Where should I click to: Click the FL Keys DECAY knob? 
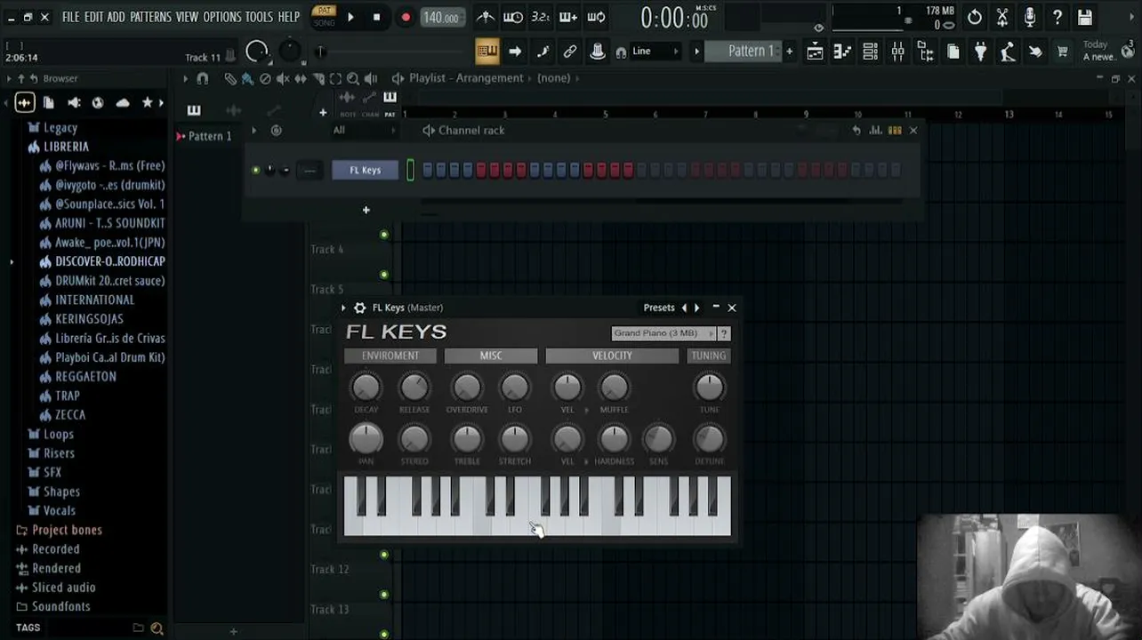(x=366, y=388)
